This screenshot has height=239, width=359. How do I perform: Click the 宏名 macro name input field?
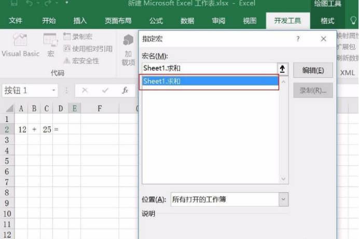pos(210,68)
